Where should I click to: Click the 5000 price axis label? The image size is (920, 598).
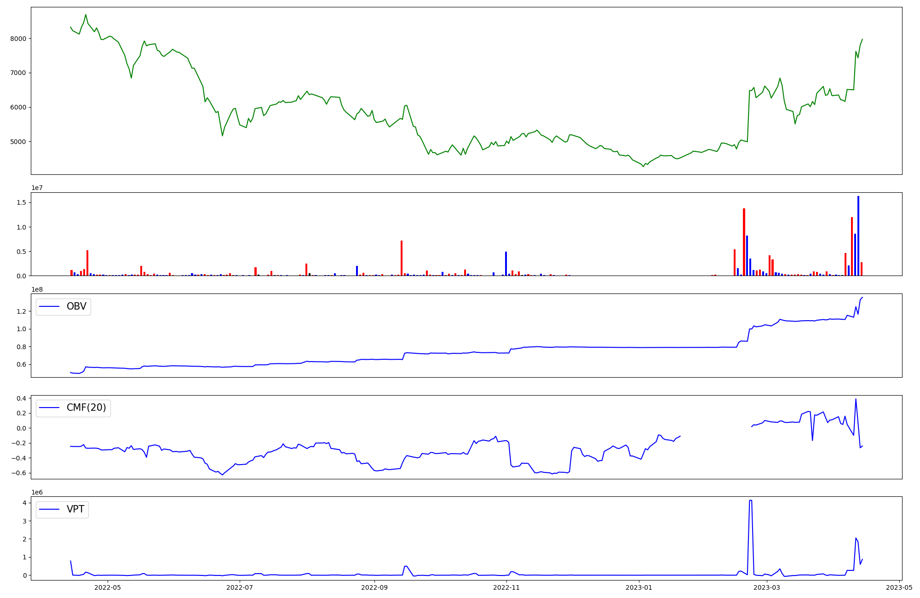click(17, 142)
